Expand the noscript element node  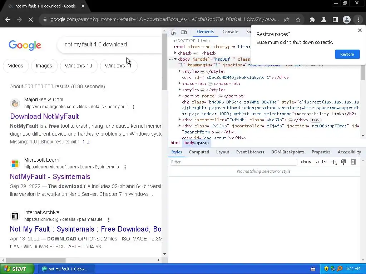click(x=179, y=83)
